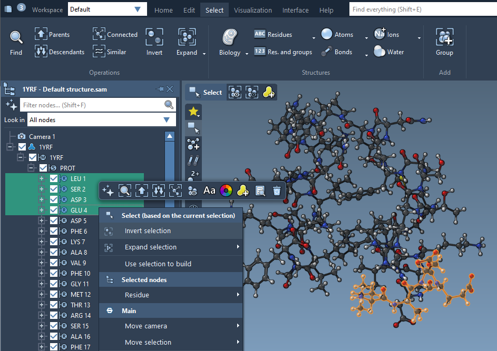This screenshot has height=351, width=497.
Task: Open the Expand selection submenu
Action: point(151,247)
